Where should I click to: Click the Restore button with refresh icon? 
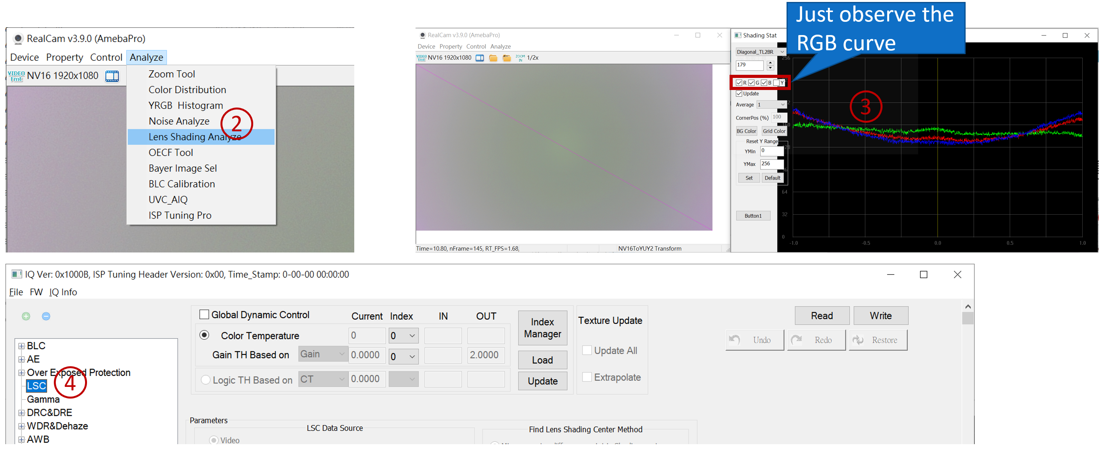point(877,340)
